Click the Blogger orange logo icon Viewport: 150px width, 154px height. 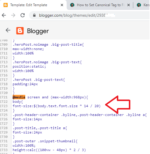click(20, 31)
